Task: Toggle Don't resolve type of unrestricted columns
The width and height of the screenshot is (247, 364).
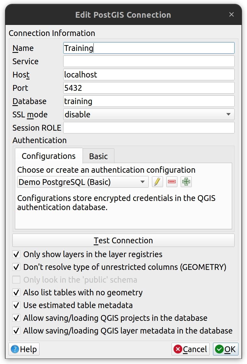Action: [x=17, y=267]
